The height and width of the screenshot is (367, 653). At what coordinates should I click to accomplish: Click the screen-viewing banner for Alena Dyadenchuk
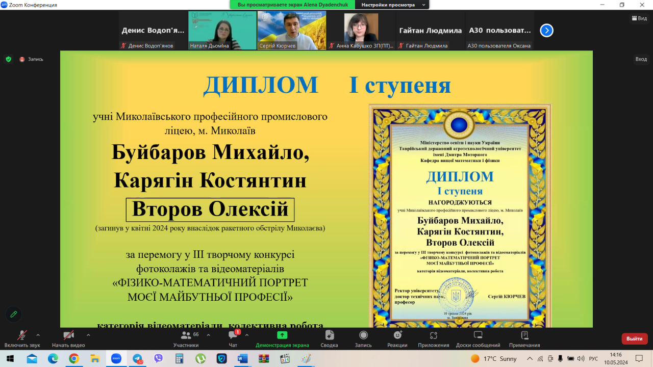tap(293, 5)
